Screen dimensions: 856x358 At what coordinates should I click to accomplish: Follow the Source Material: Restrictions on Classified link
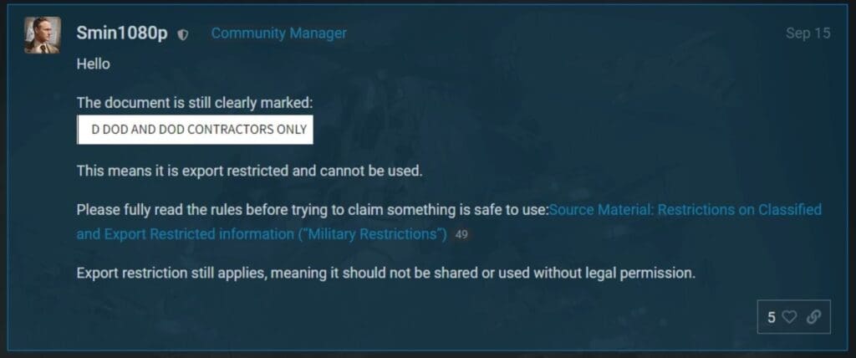coord(685,210)
